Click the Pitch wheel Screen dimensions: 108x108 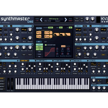click(8, 84)
